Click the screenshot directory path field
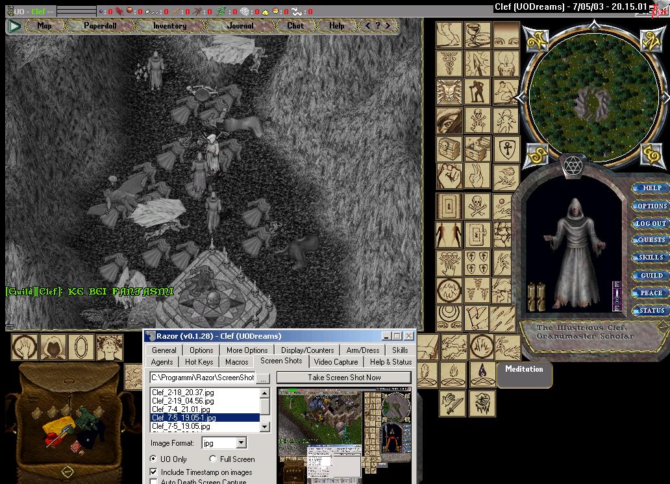 tap(203, 378)
